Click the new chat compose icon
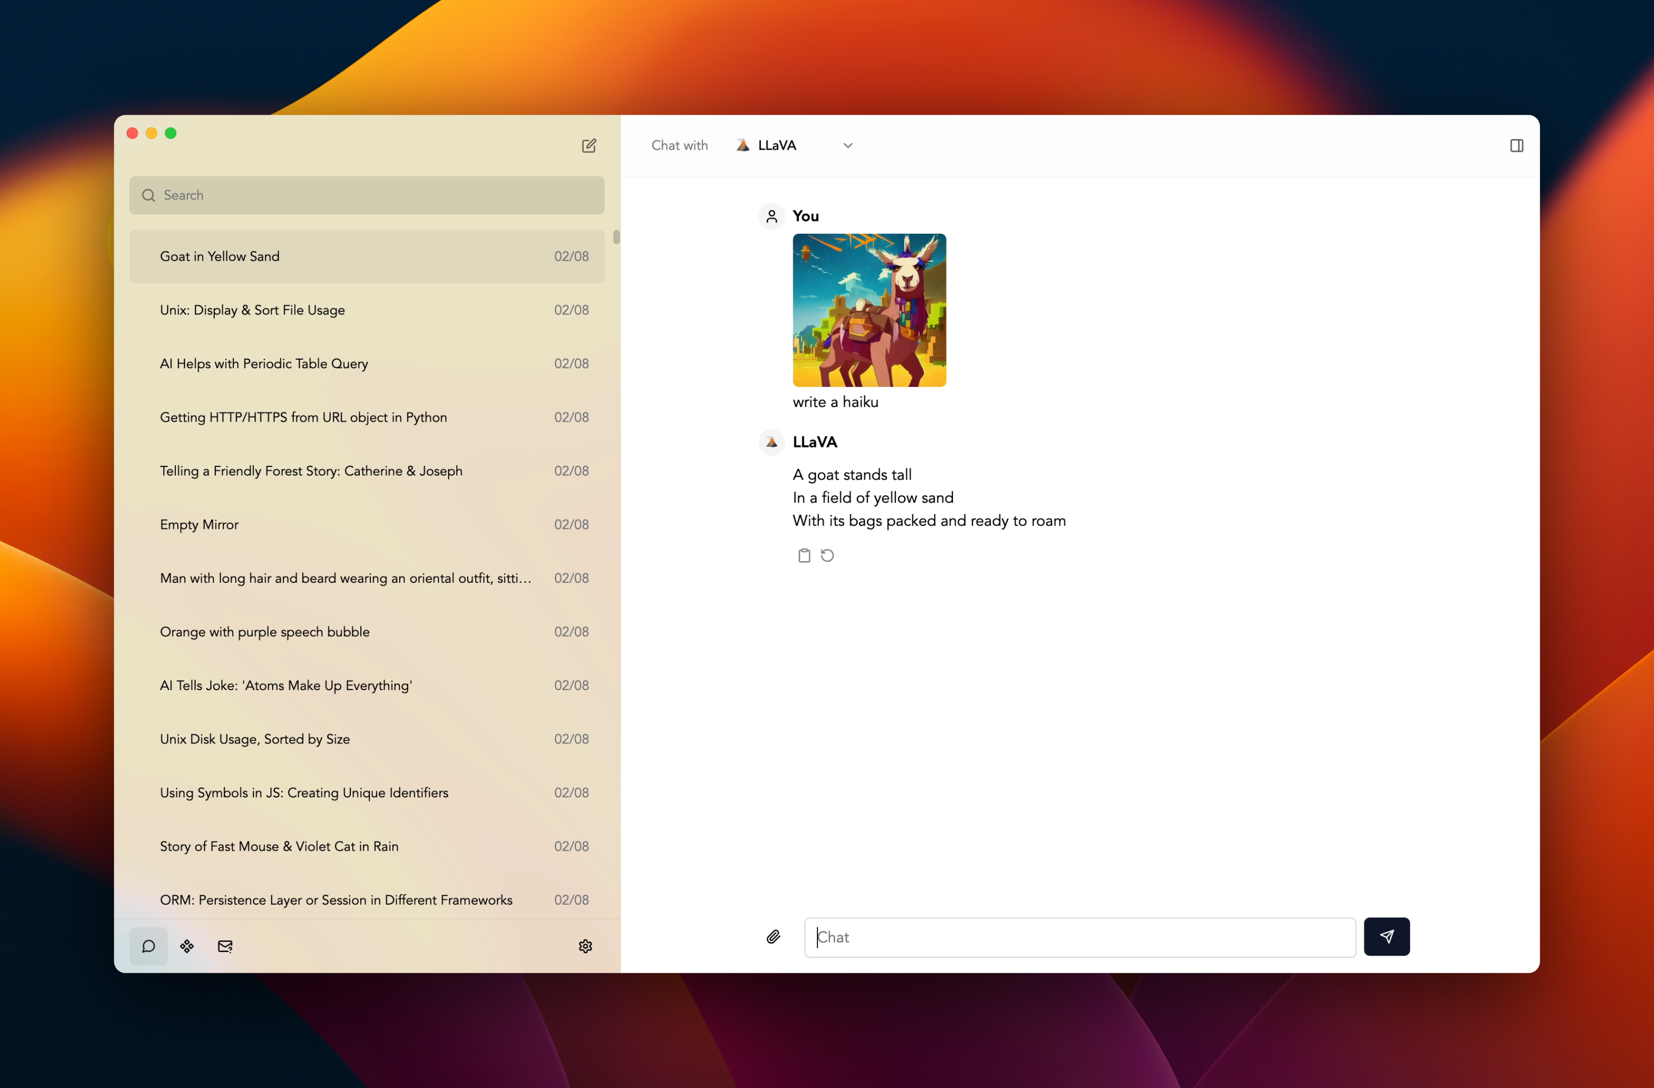1654x1088 pixels. pos(589,145)
